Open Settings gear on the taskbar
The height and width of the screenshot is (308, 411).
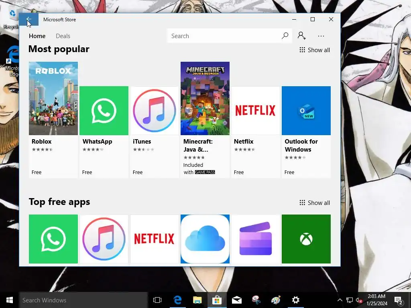[x=296, y=300]
